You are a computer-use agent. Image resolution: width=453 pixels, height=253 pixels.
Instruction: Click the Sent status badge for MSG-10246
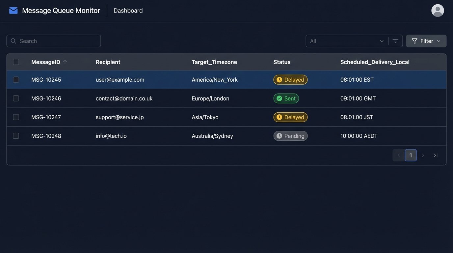tap(286, 98)
